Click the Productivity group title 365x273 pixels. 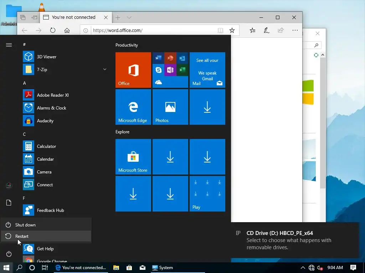[127, 45]
